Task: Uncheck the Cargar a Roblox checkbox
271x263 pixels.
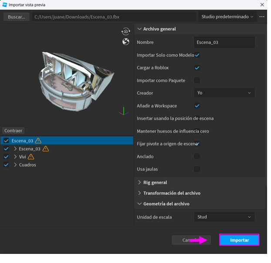Action: pyautogui.click(x=197, y=68)
